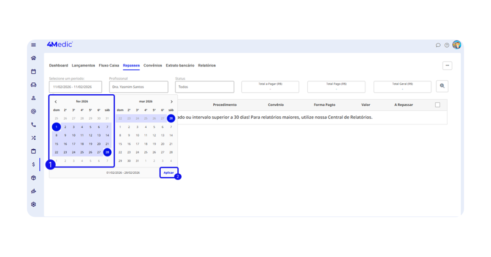This screenshot has height=257, width=491.
Task: Click the period date range field
Action: point(75,87)
